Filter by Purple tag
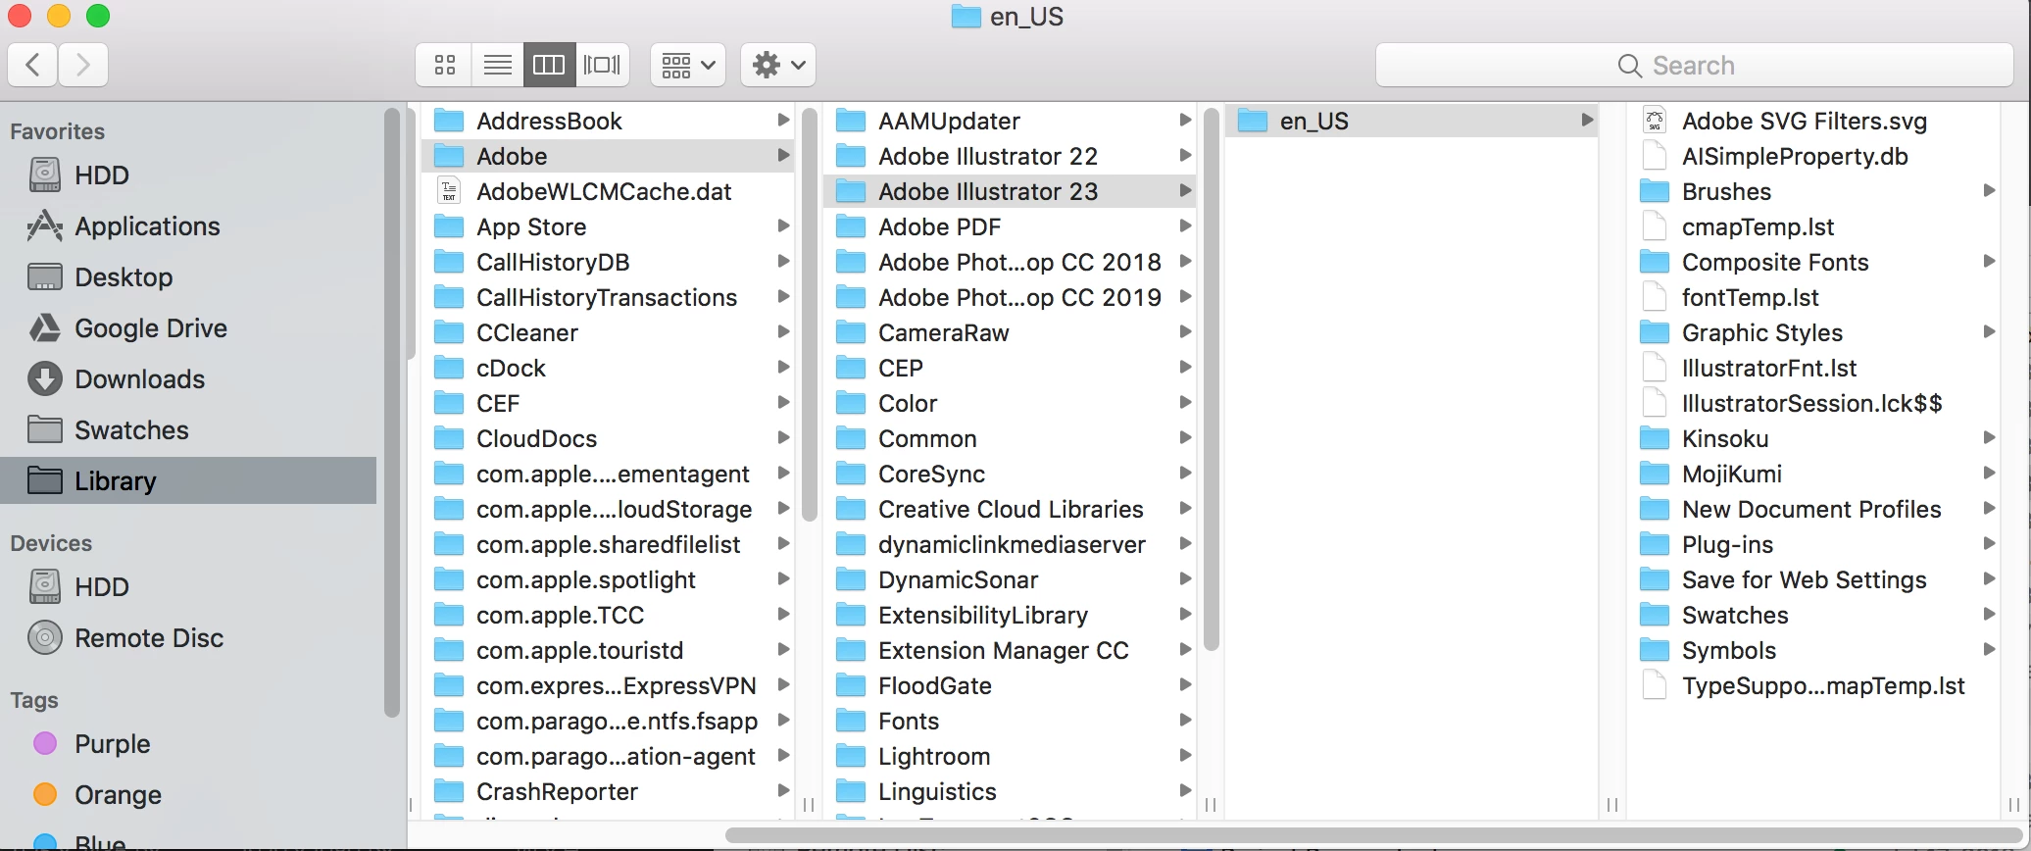2031x851 pixels. click(188, 744)
